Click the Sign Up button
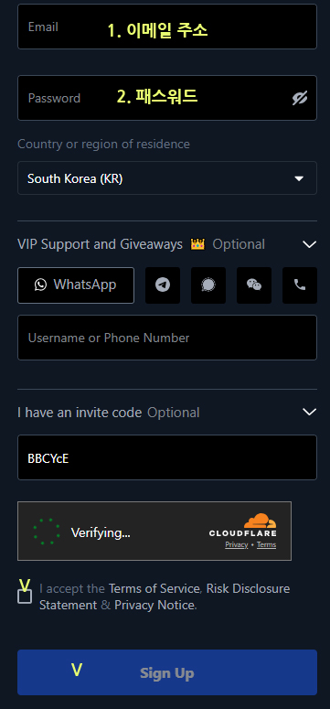Image resolution: width=330 pixels, height=709 pixels. [167, 672]
